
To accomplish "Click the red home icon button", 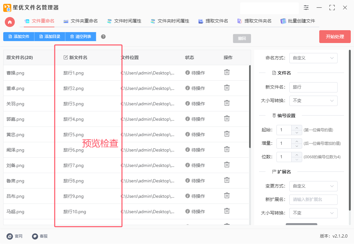I will (x=10, y=22).
